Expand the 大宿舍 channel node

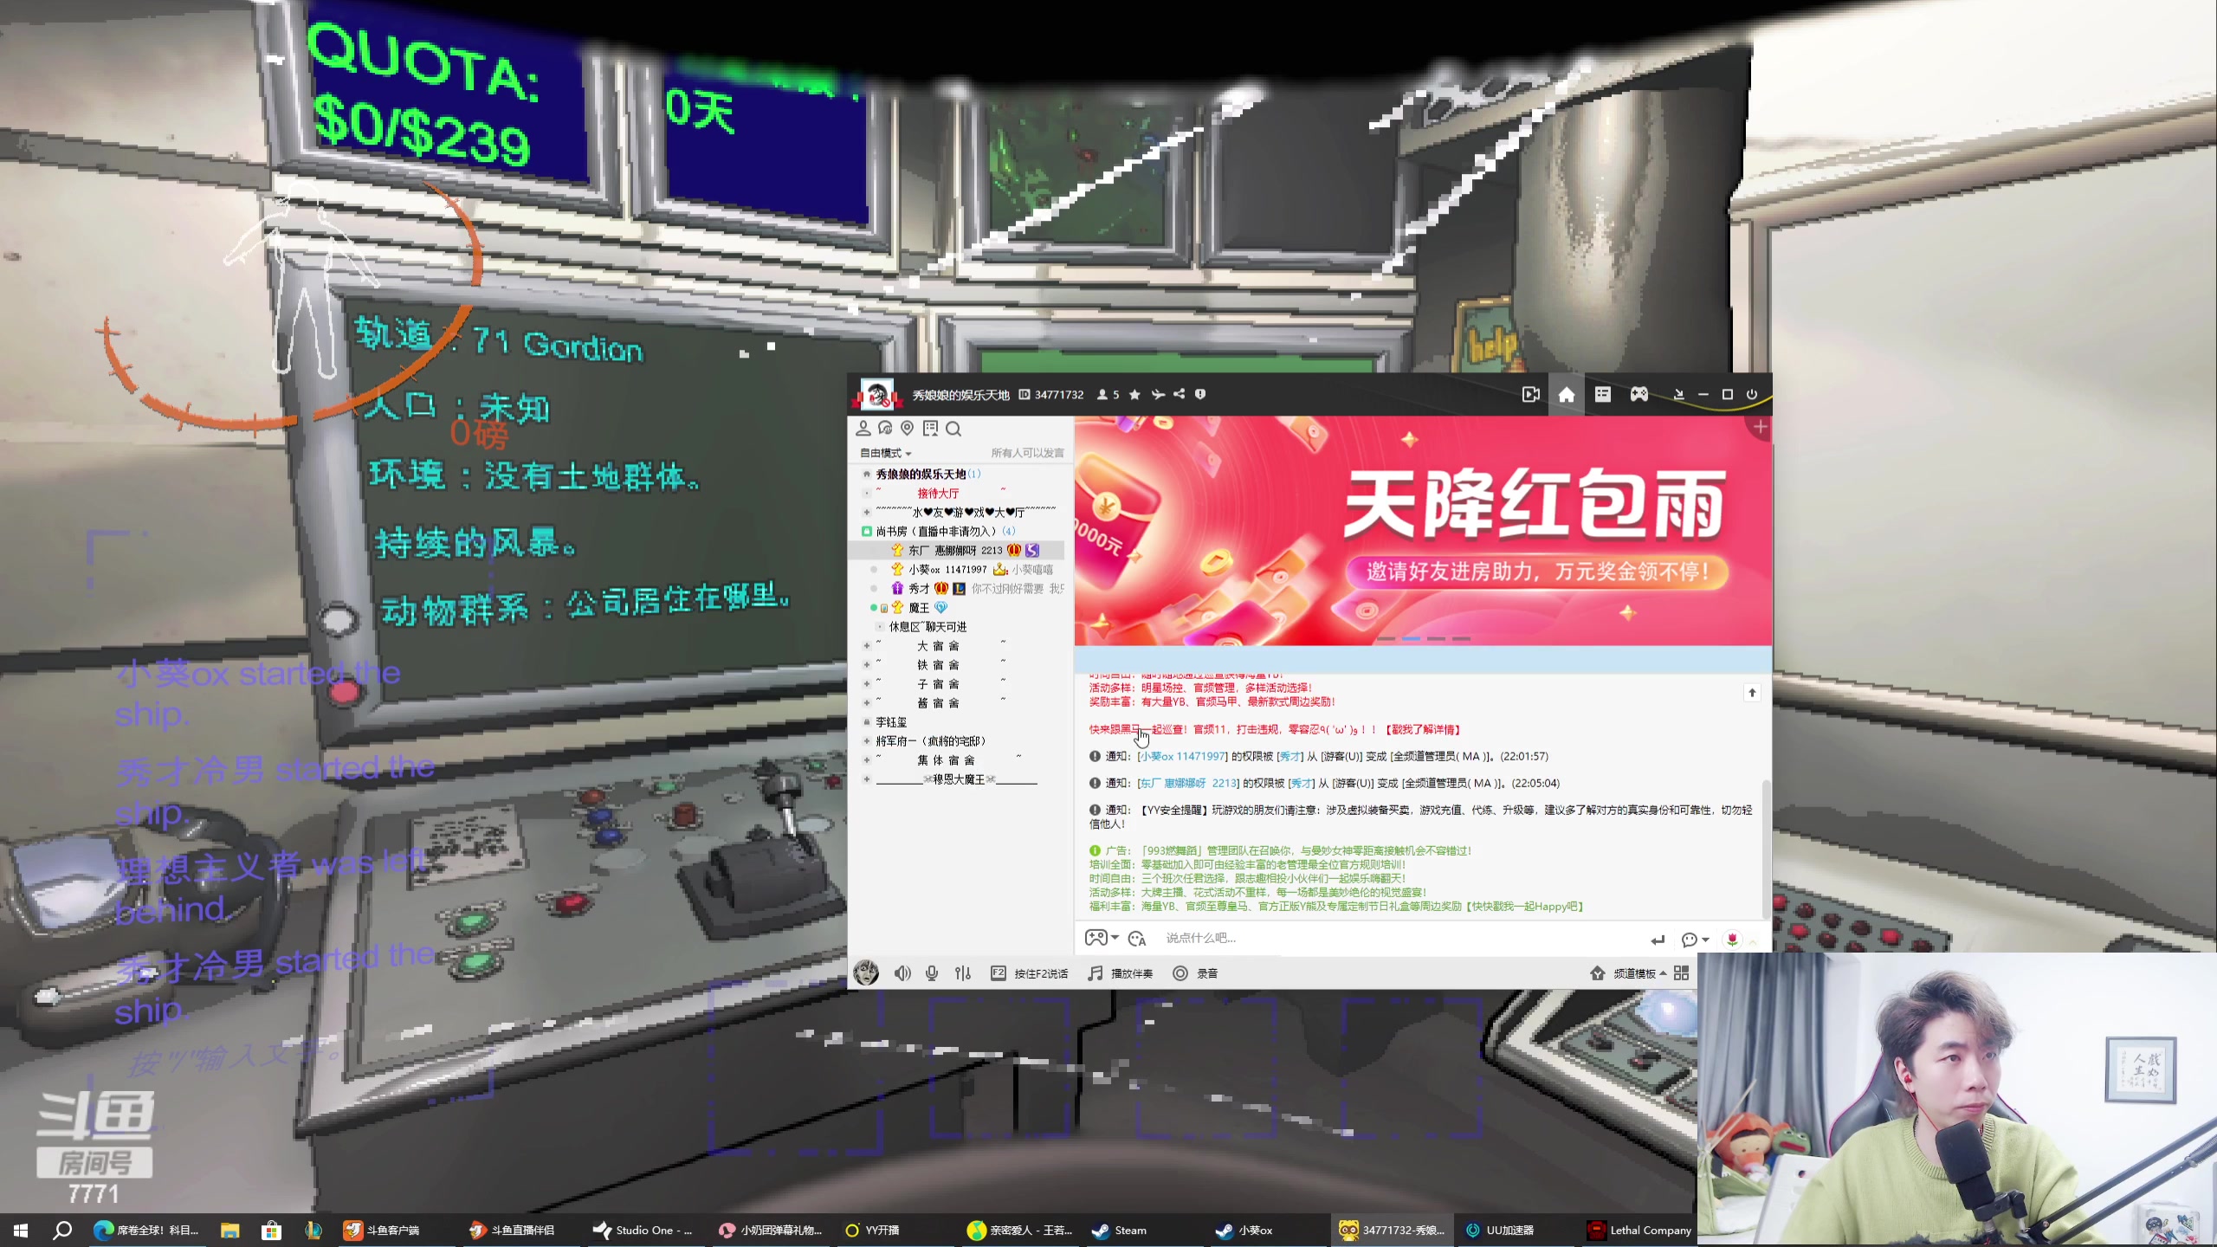868,645
